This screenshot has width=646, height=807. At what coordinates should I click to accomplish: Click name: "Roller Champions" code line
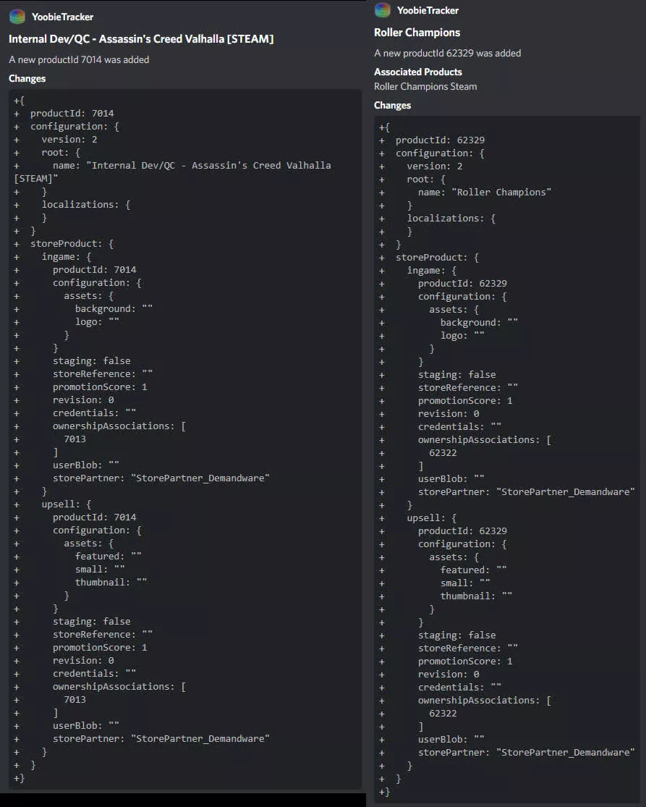(485, 193)
